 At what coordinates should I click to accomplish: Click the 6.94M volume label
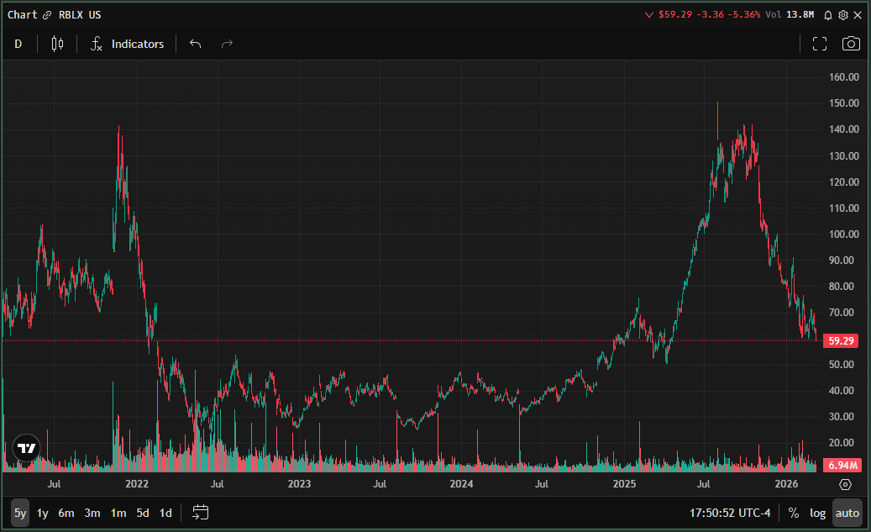click(x=841, y=466)
